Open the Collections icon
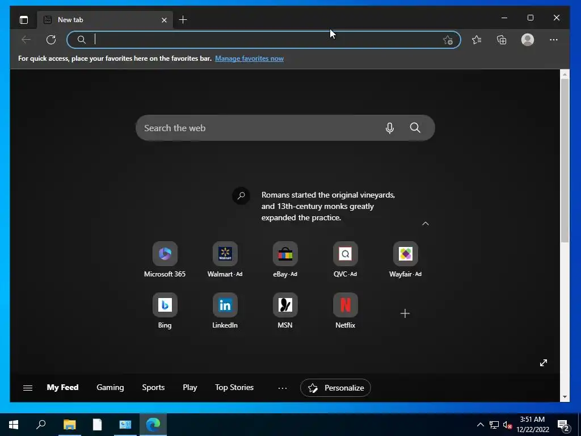Image resolution: width=581 pixels, height=436 pixels. pyautogui.click(x=502, y=40)
